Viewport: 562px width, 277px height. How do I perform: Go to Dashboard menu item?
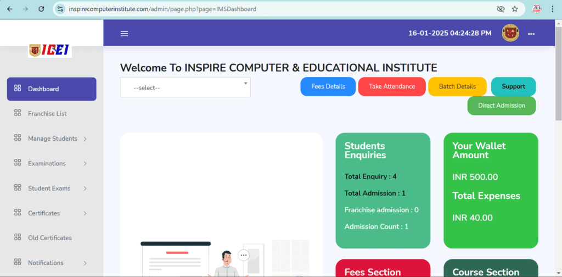tap(52, 89)
